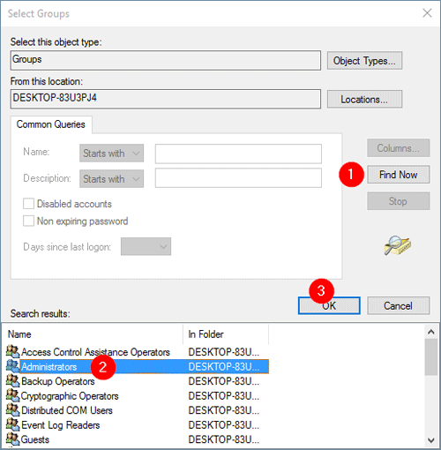Click the Guests group icon

point(12,439)
